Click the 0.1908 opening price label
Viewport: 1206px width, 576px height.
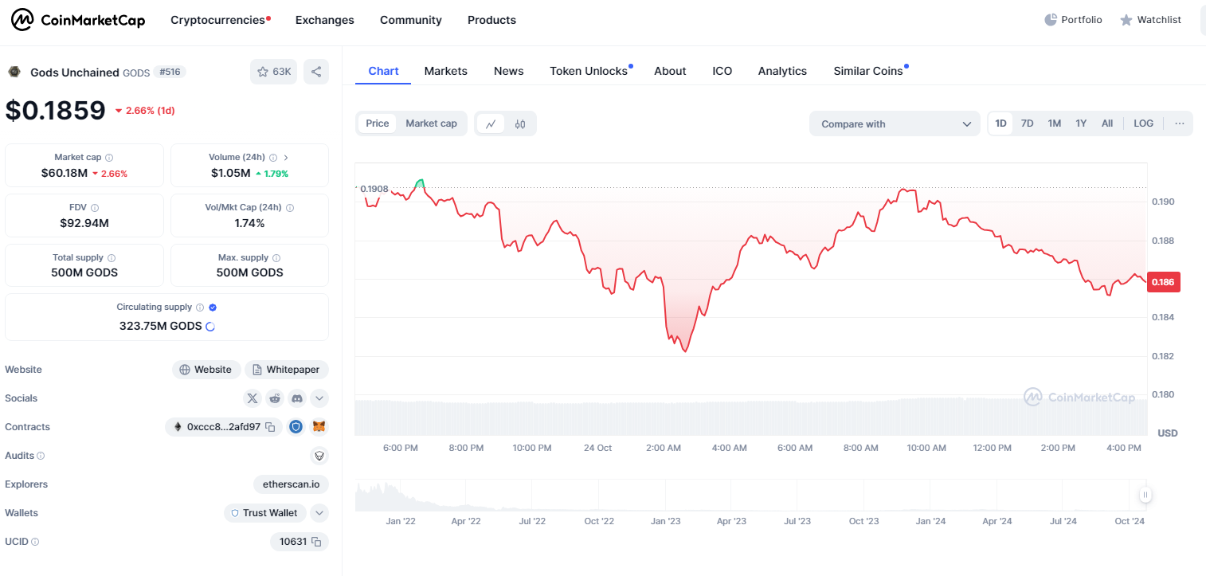click(x=374, y=189)
